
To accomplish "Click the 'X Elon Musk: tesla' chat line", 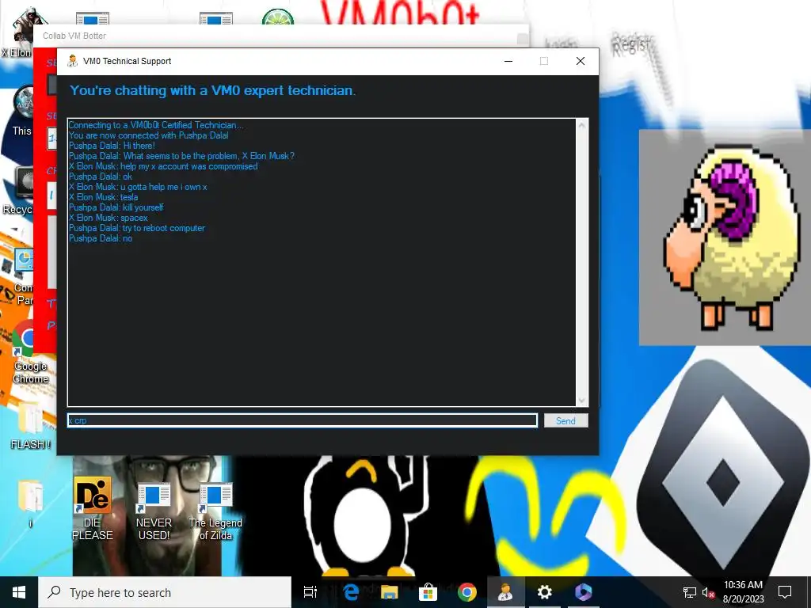I will coord(103,197).
